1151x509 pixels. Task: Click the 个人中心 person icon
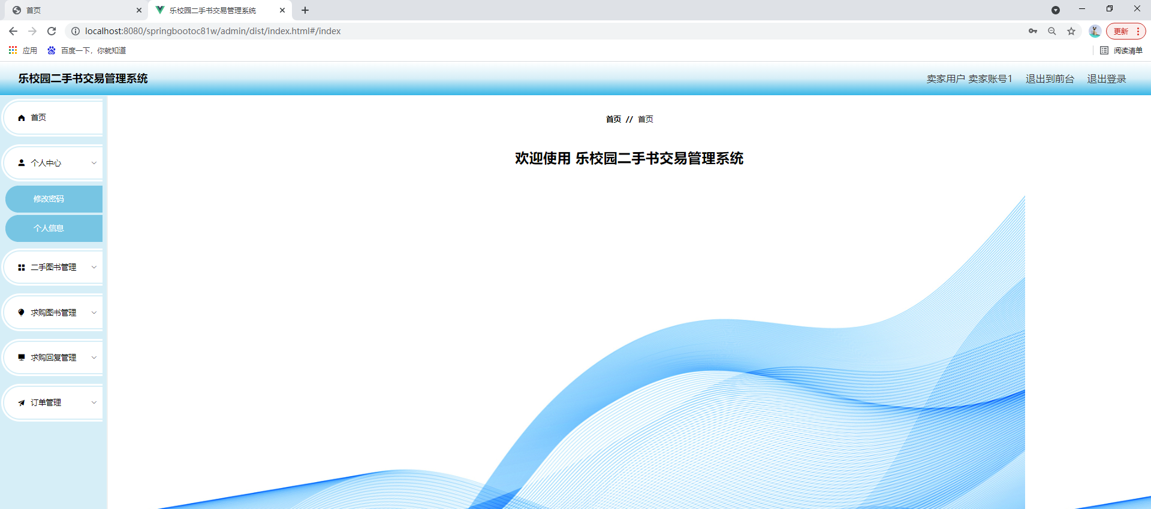[22, 163]
